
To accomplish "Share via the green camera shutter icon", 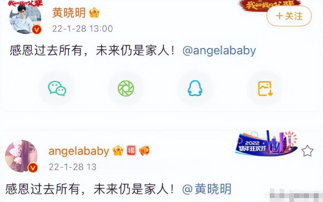I will click(x=126, y=89).
